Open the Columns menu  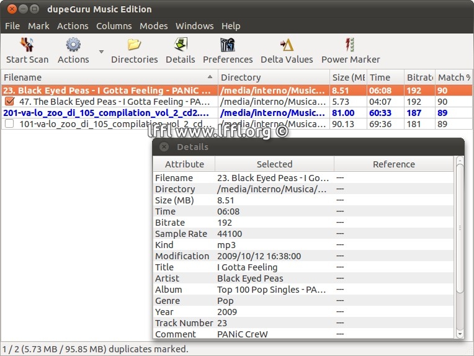[x=114, y=26]
